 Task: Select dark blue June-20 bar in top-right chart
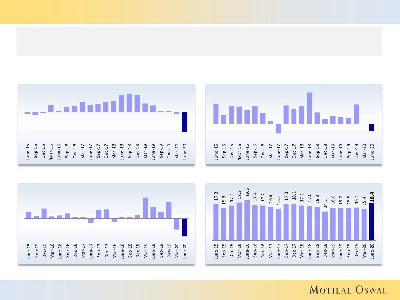coord(372,127)
